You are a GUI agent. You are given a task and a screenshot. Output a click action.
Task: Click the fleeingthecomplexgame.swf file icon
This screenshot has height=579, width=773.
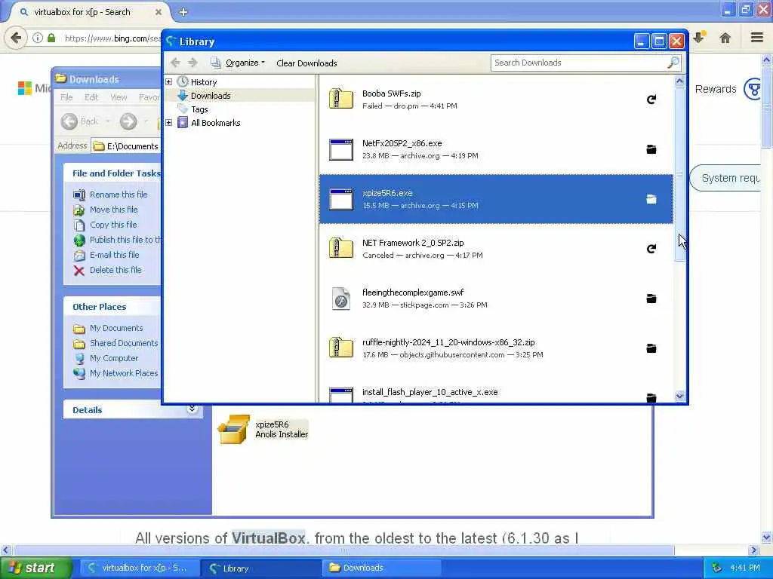tap(341, 299)
